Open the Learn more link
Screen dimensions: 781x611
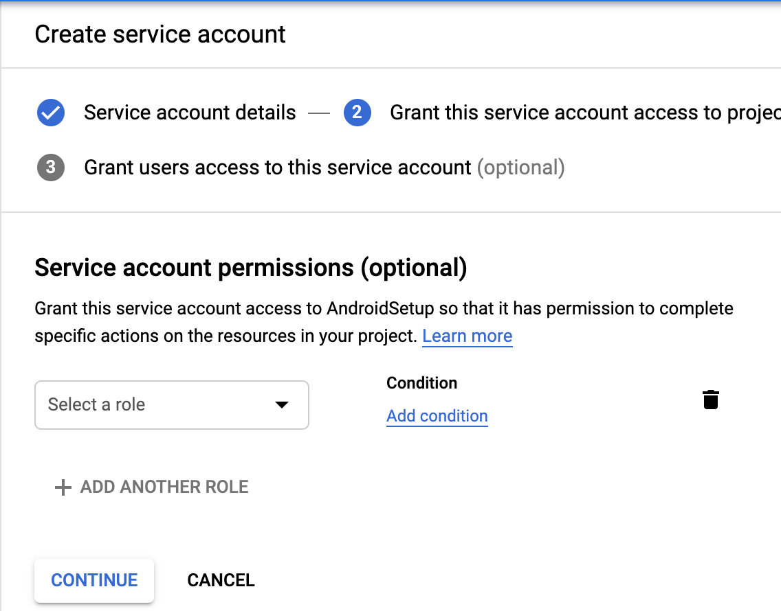pos(467,336)
